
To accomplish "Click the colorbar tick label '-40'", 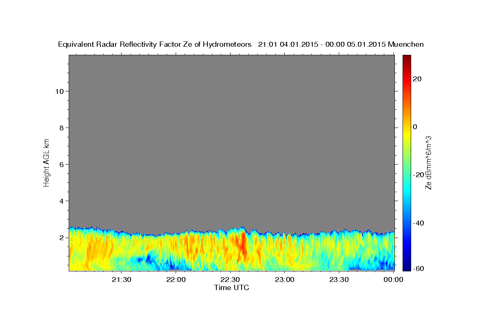I will click(x=418, y=223).
